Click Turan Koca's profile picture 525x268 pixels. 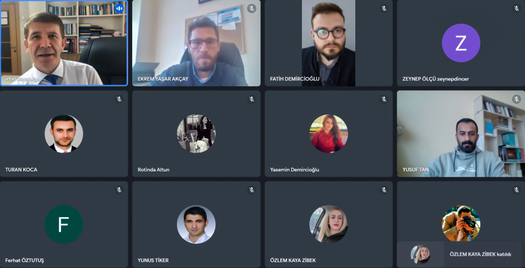coord(64,134)
